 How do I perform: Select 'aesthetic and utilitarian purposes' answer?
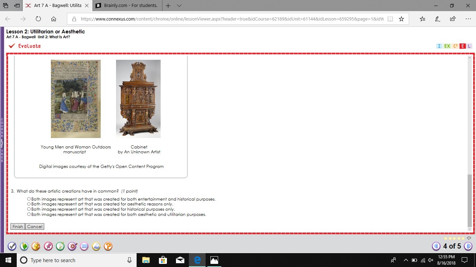pos(29,215)
